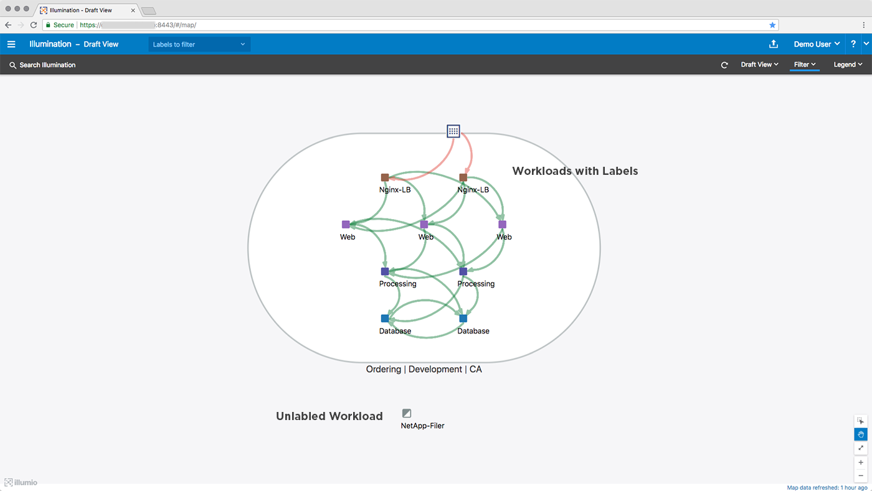872x491 pixels.
Task: Select the right Nginx-LB workload node
Action: click(463, 177)
